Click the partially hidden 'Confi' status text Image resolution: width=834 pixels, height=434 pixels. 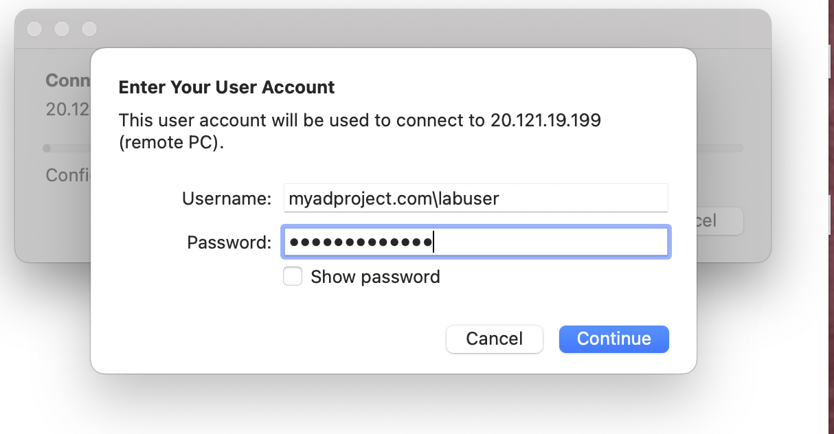point(67,175)
